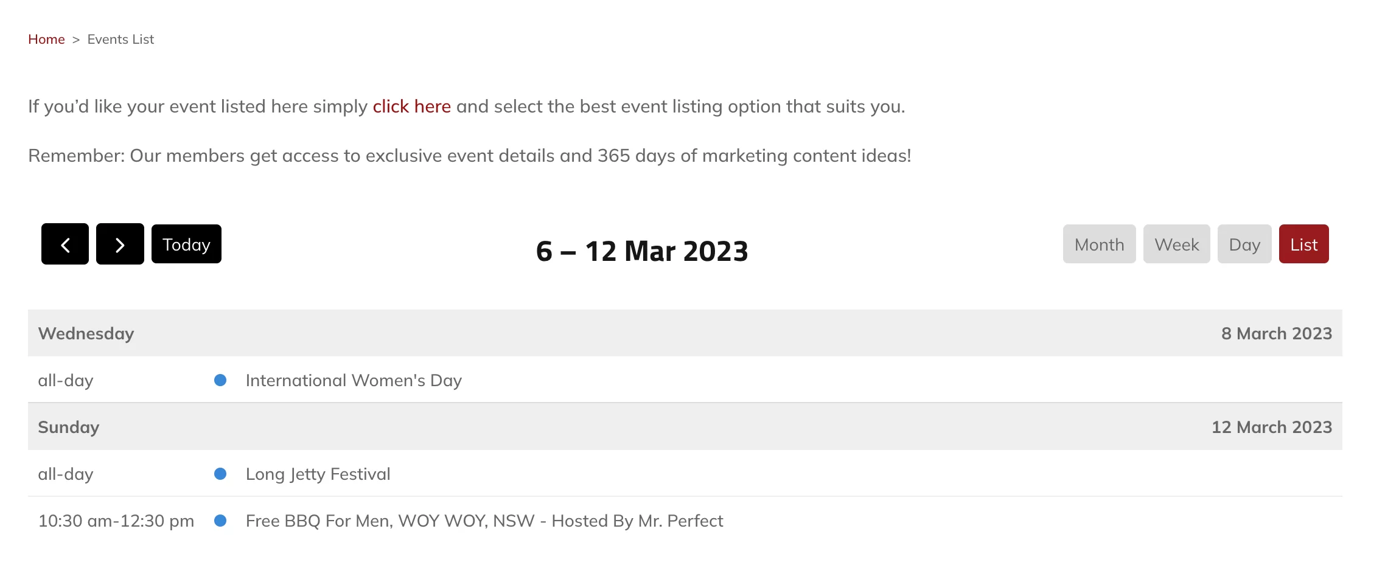This screenshot has width=1385, height=568.
Task: Click the 12 March 2023 date label
Action: tap(1271, 428)
